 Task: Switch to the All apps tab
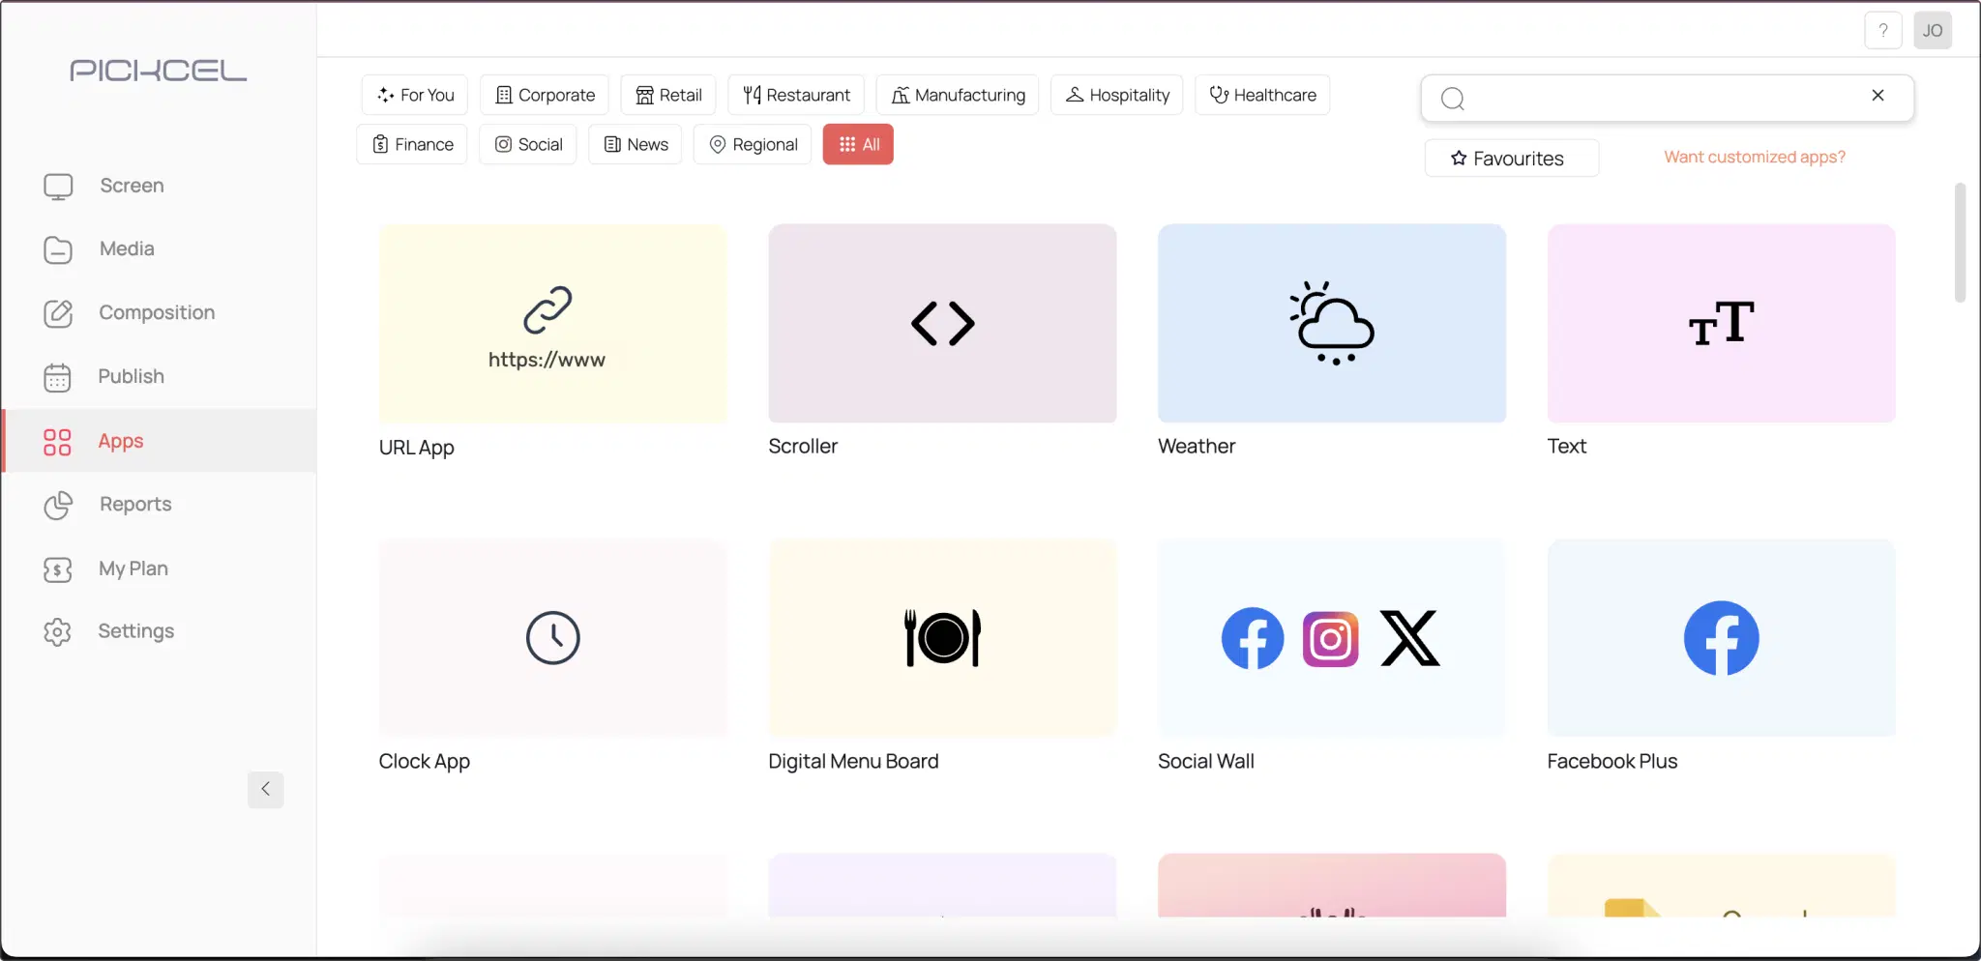[x=857, y=143]
